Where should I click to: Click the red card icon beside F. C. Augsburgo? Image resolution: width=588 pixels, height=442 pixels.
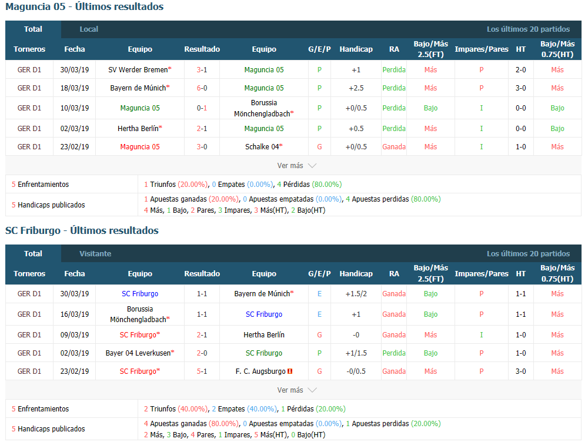290,371
